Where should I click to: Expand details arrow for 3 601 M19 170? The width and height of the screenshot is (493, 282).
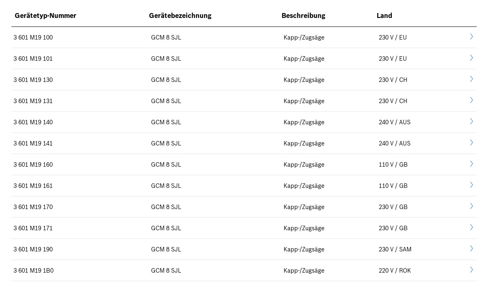point(471,206)
